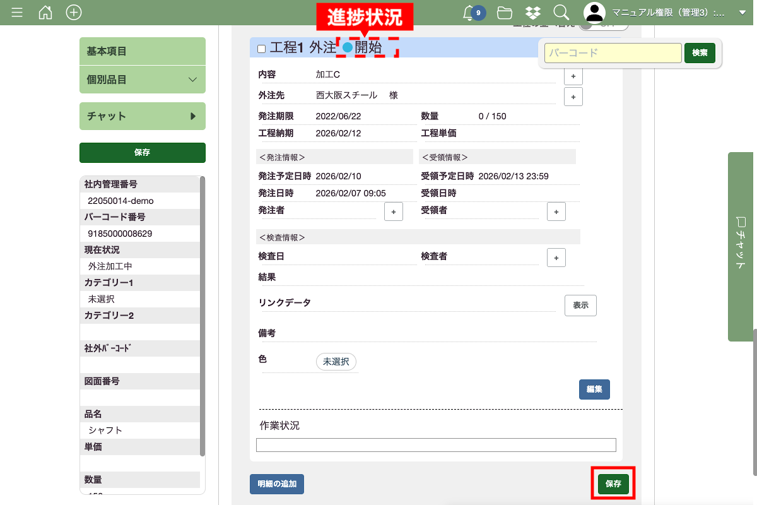Open the user account dropdown arrow

pos(742,13)
